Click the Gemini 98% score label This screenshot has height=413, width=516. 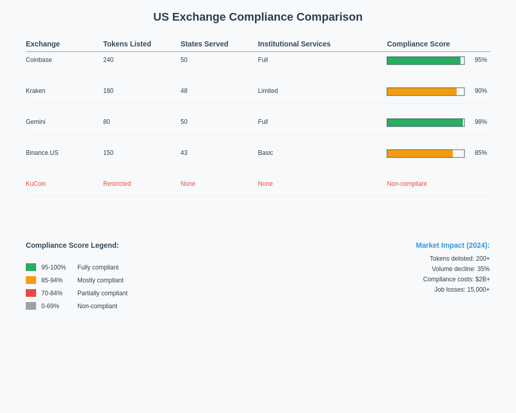coord(480,122)
